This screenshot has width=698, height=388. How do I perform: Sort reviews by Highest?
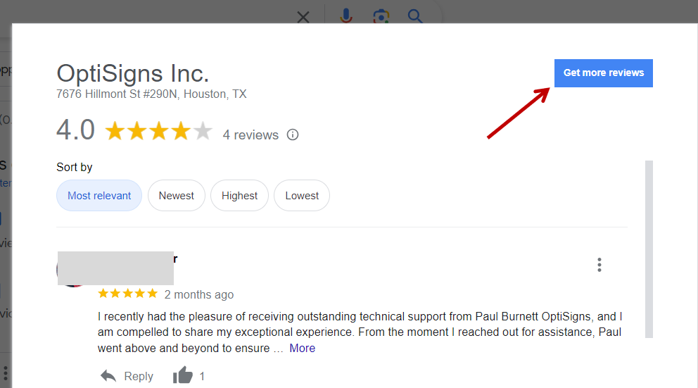pos(239,196)
